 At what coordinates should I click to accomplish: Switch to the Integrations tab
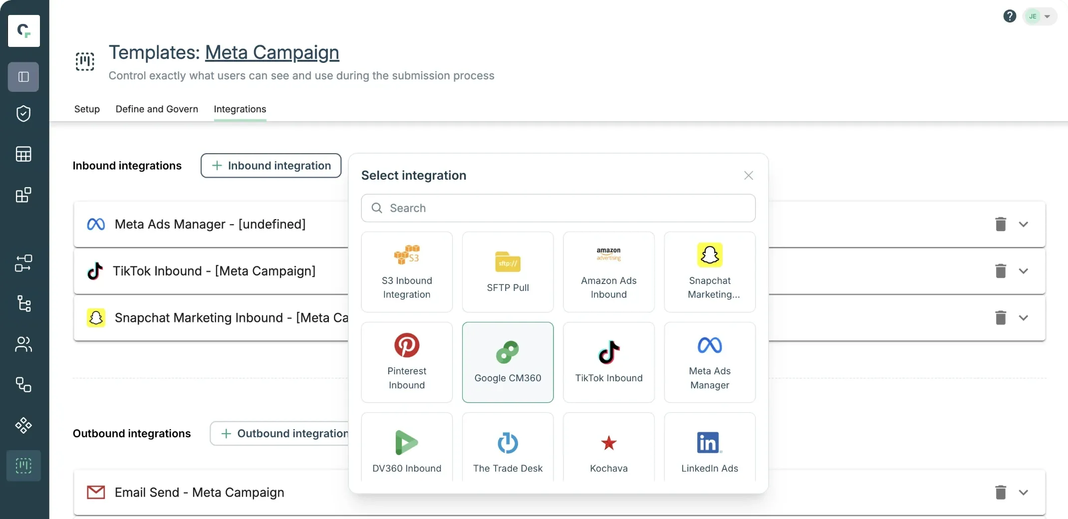click(240, 109)
